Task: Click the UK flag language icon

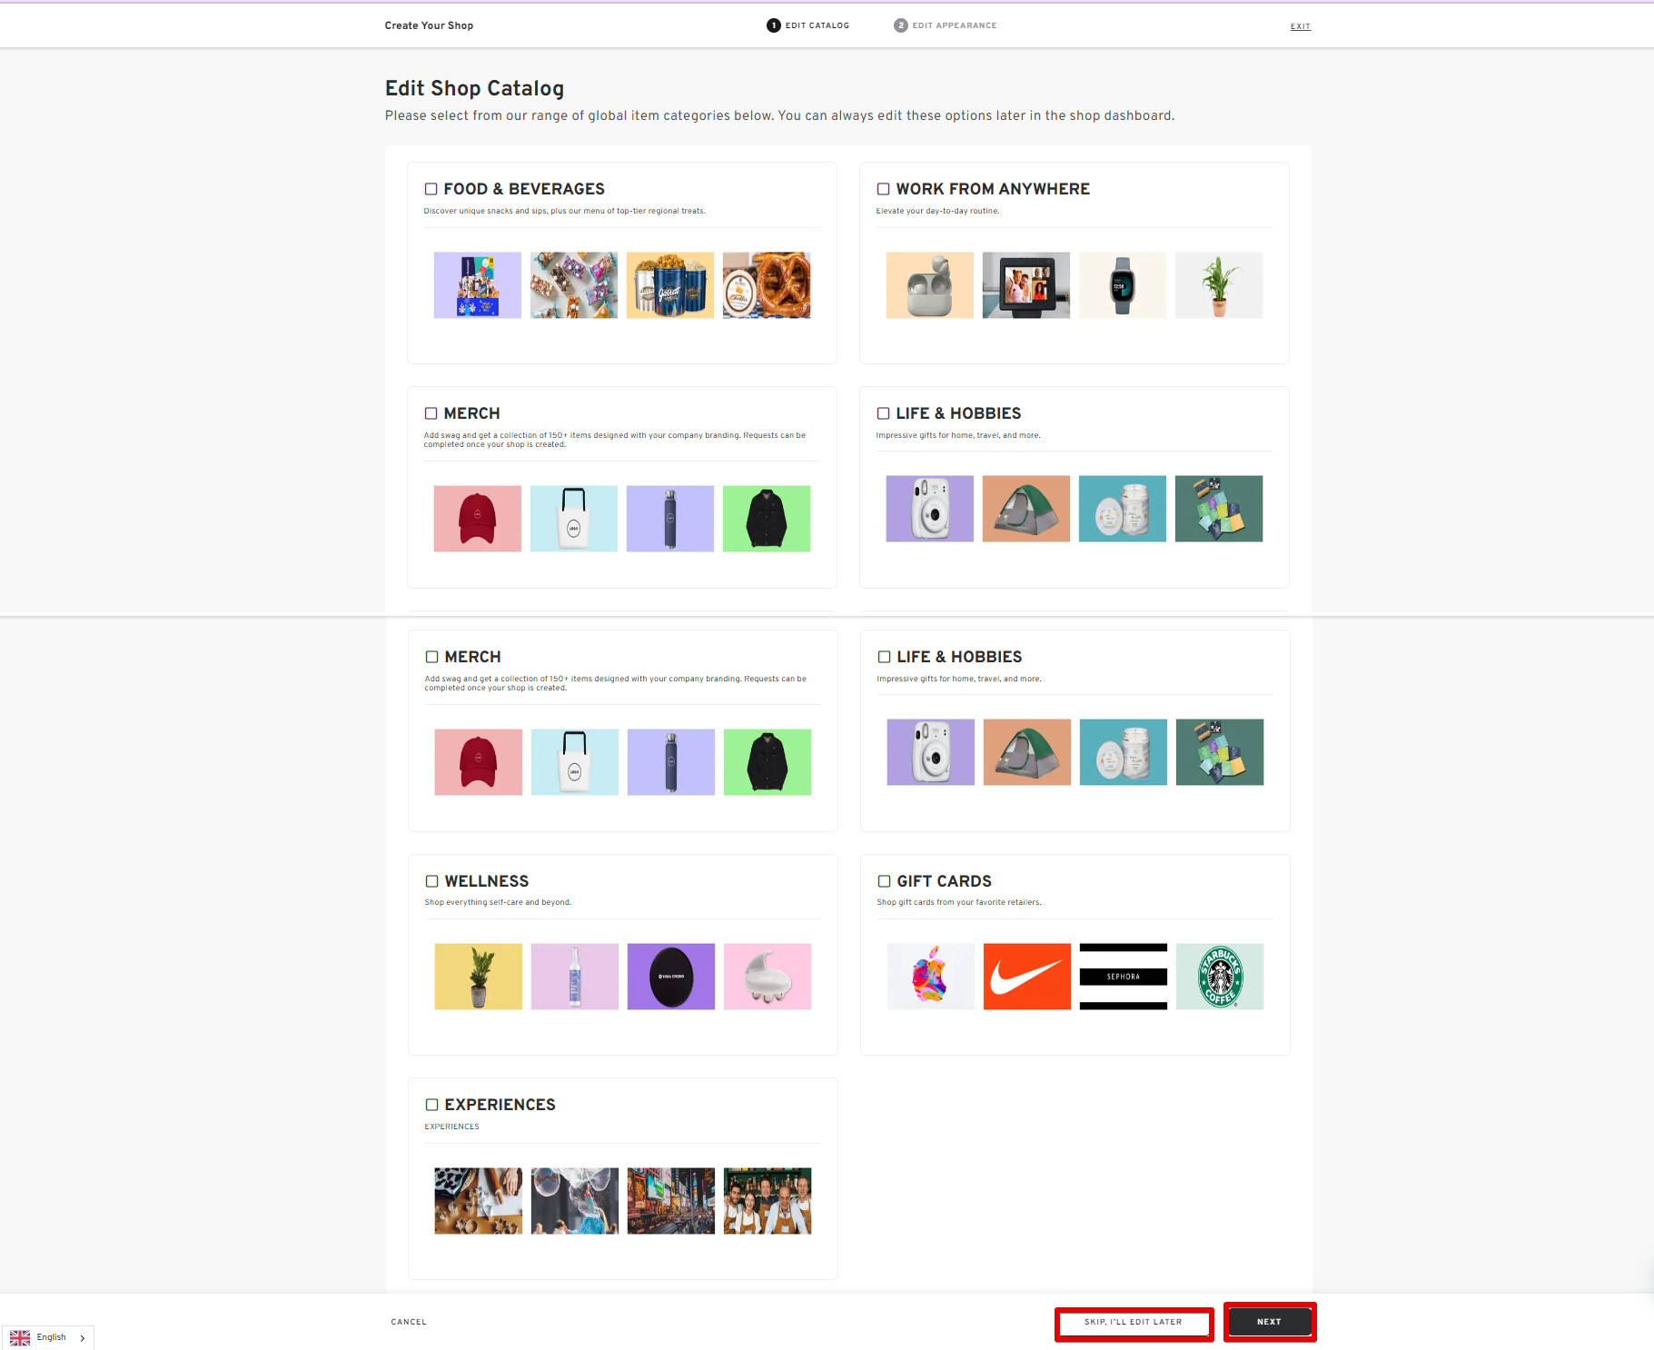Action: point(20,1337)
